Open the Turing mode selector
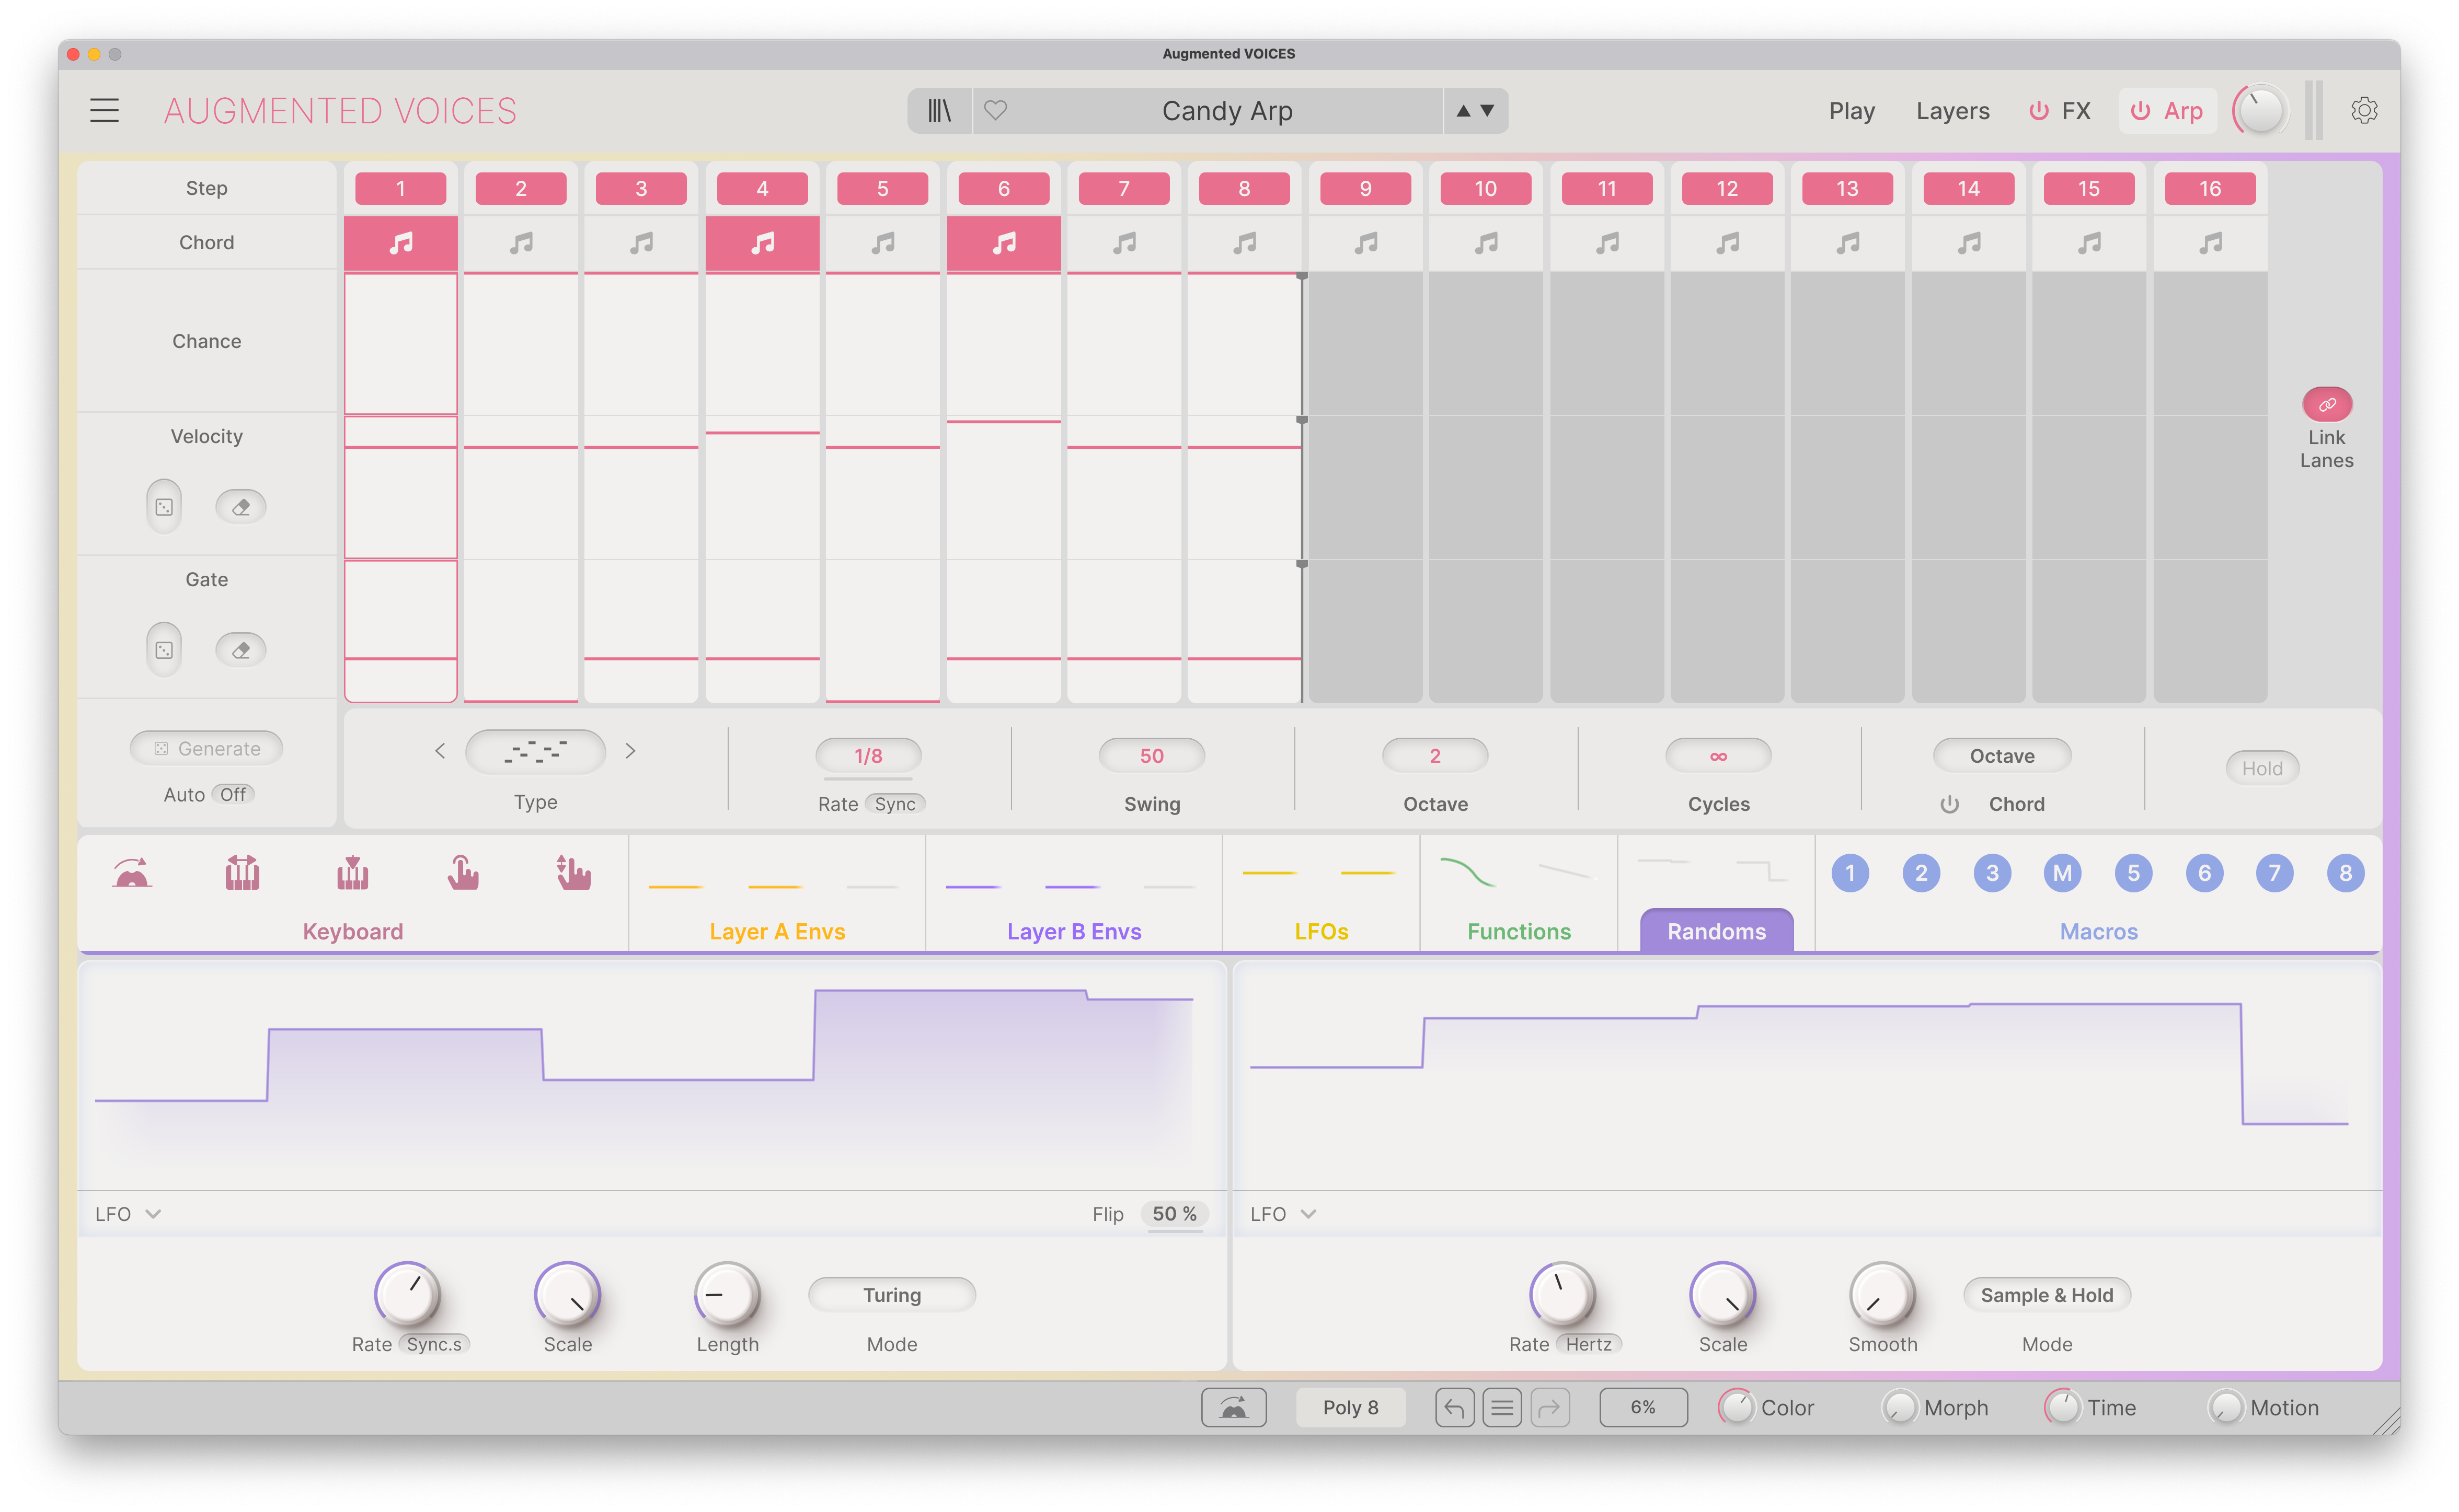 (x=891, y=1295)
